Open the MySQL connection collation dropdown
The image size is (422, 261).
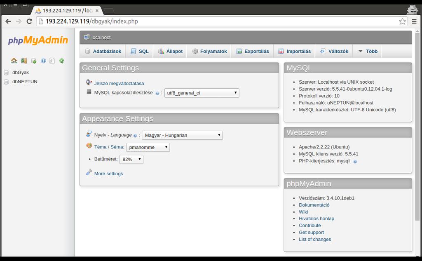click(x=202, y=93)
